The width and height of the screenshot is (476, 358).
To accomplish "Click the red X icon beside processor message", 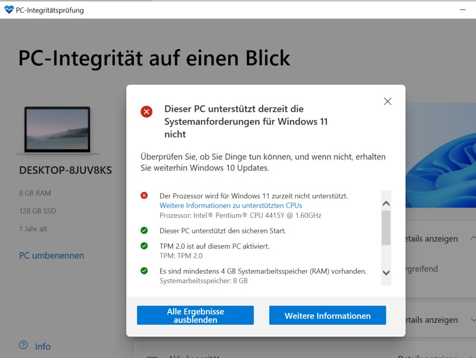I will coord(144,195).
